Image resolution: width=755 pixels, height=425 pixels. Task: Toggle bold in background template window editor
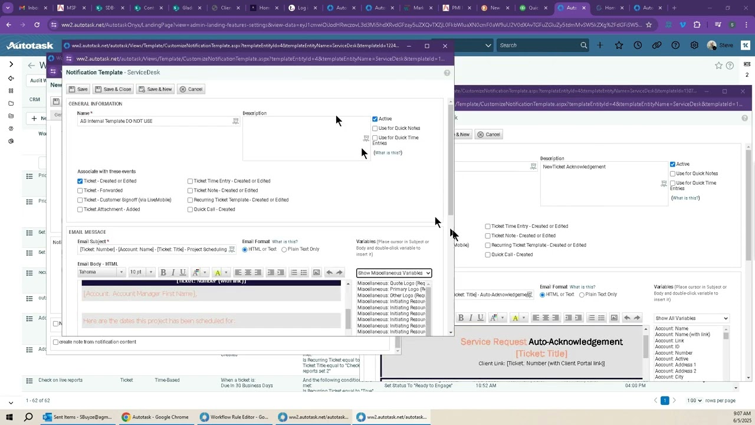(x=461, y=318)
